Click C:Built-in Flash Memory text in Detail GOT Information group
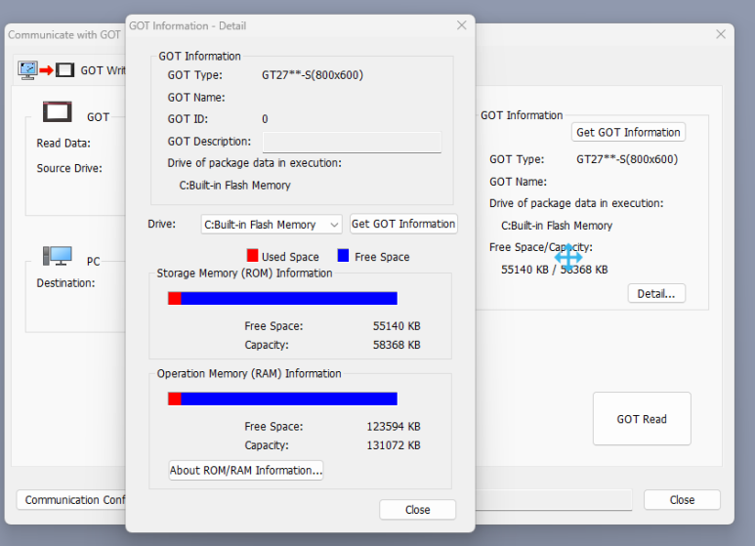Image resolution: width=755 pixels, height=546 pixels. click(x=235, y=186)
